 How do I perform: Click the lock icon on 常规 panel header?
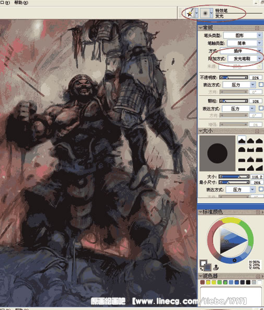pos(257,28)
